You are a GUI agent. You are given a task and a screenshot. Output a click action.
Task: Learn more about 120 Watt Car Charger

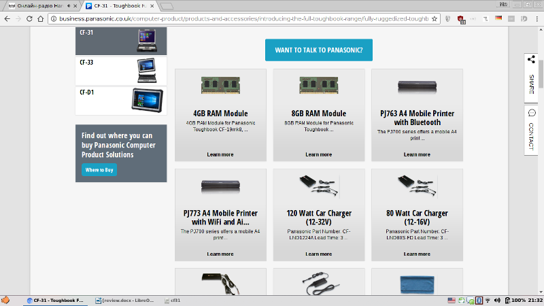click(318, 254)
